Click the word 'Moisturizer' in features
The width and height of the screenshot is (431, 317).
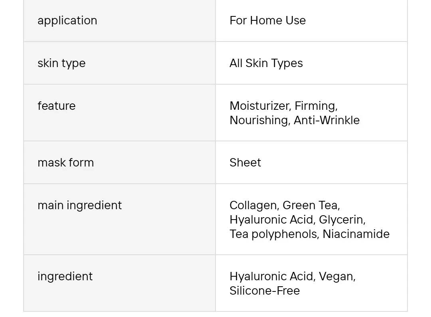(260, 106)
